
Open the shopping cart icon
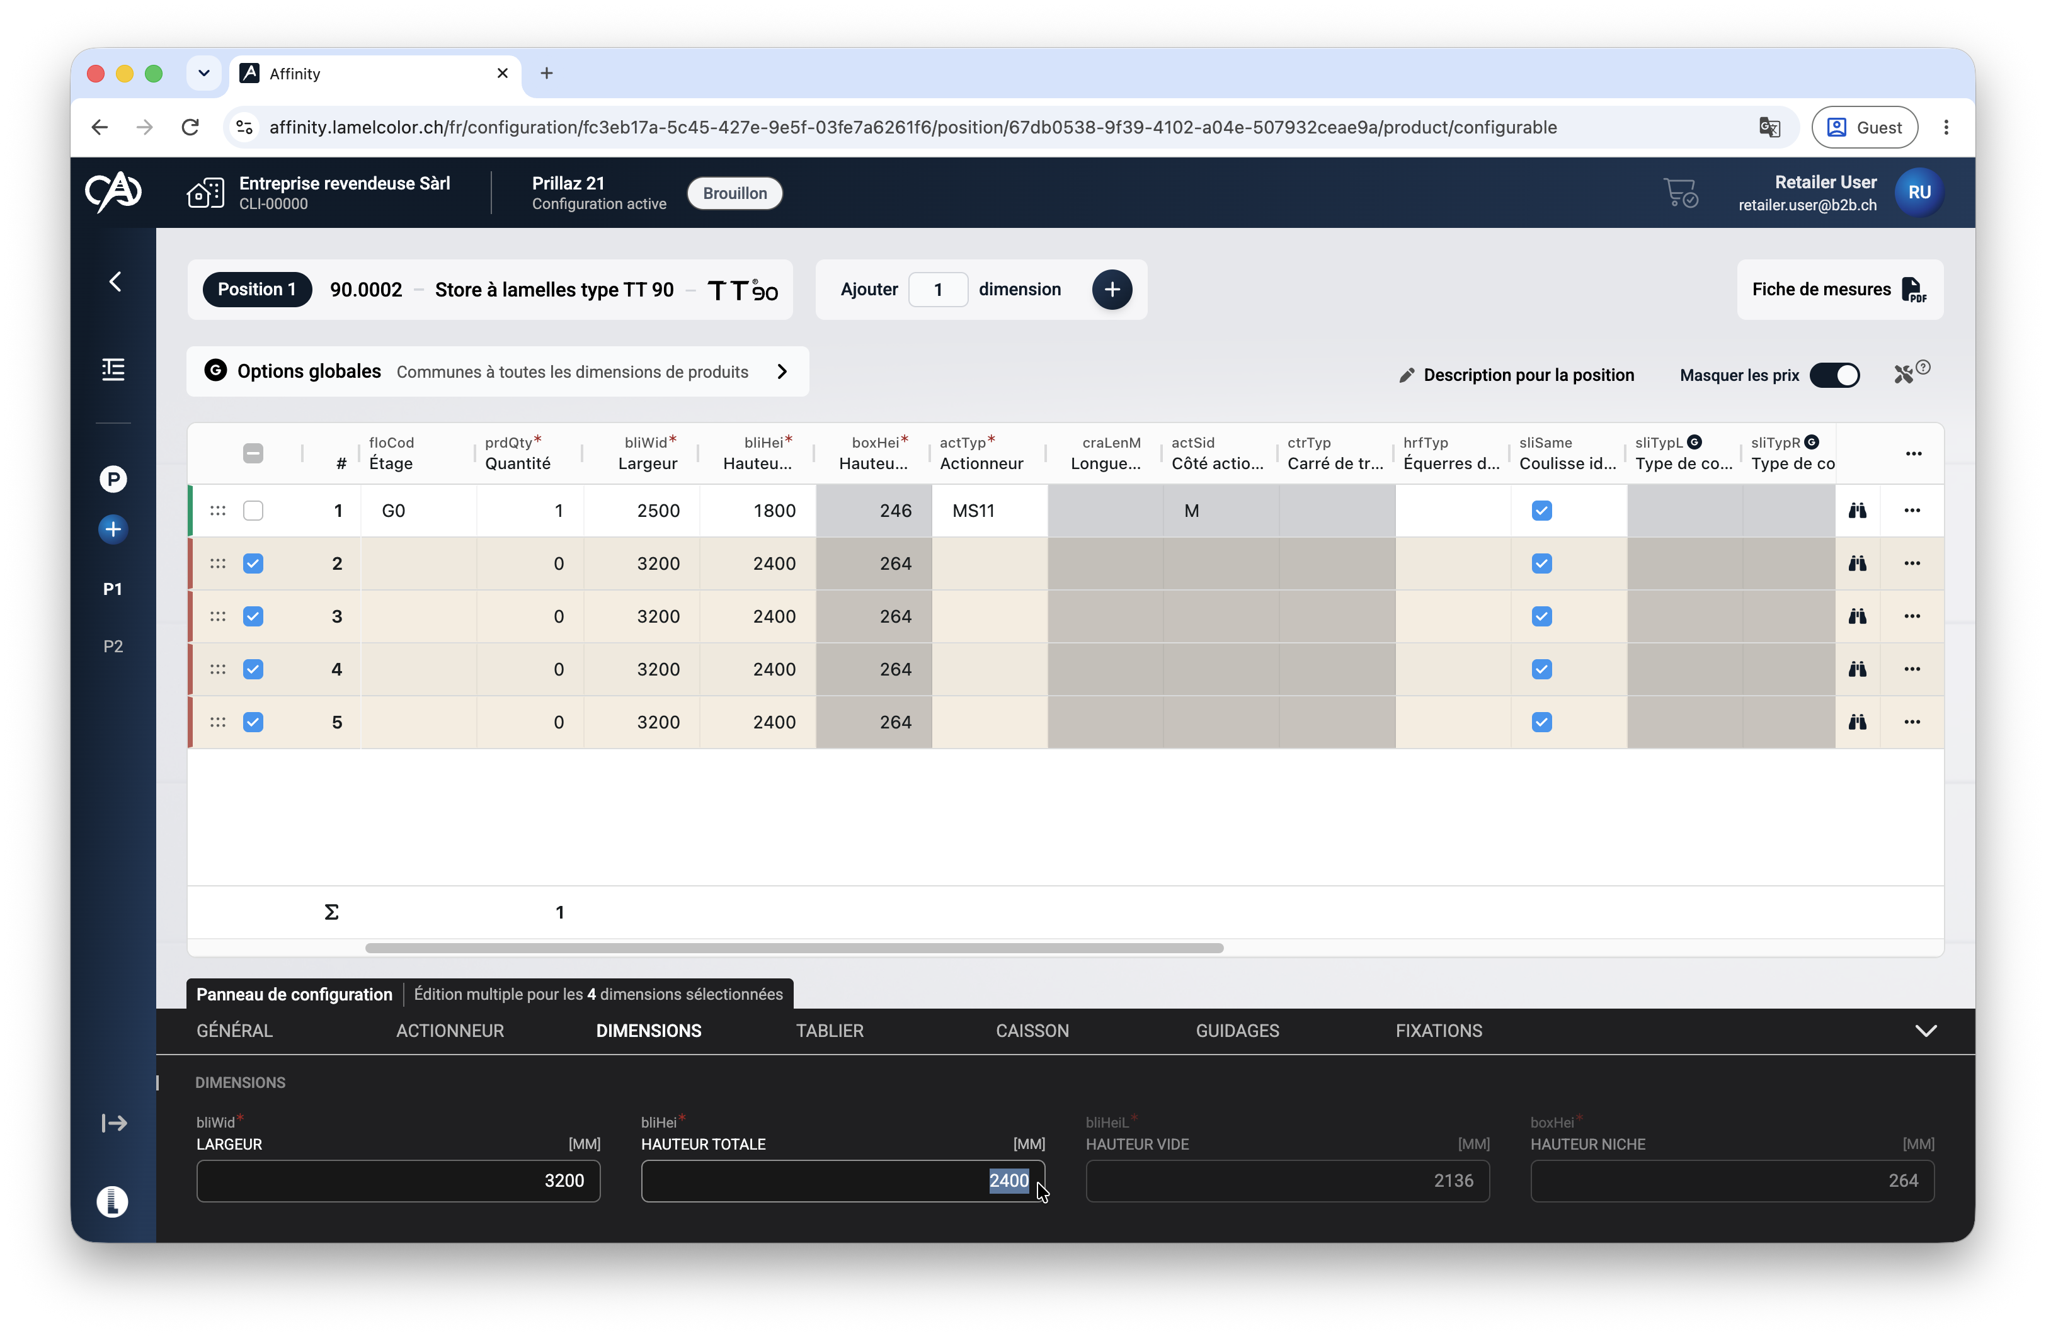1680,193
